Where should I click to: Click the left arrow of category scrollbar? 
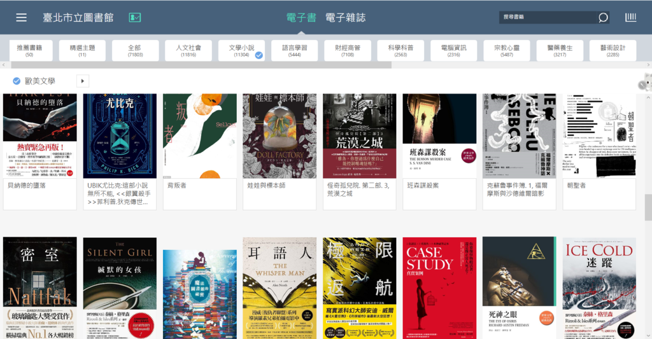(x=3, y=66)
